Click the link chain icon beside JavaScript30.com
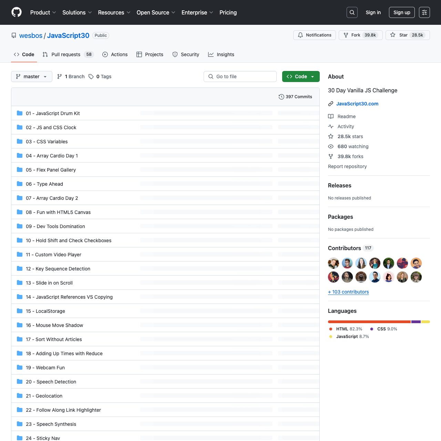The image size is (441, 441). (331, 104)
